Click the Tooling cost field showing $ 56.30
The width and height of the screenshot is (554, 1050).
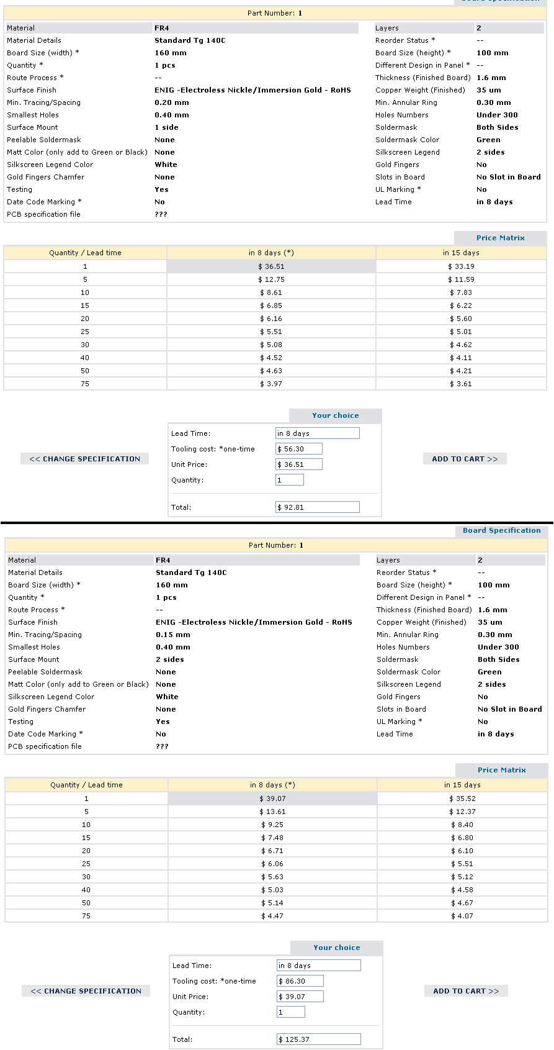coord(299,449)
